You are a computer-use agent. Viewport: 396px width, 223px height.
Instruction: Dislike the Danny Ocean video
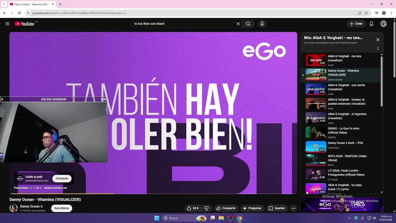[x=207, y=208]
